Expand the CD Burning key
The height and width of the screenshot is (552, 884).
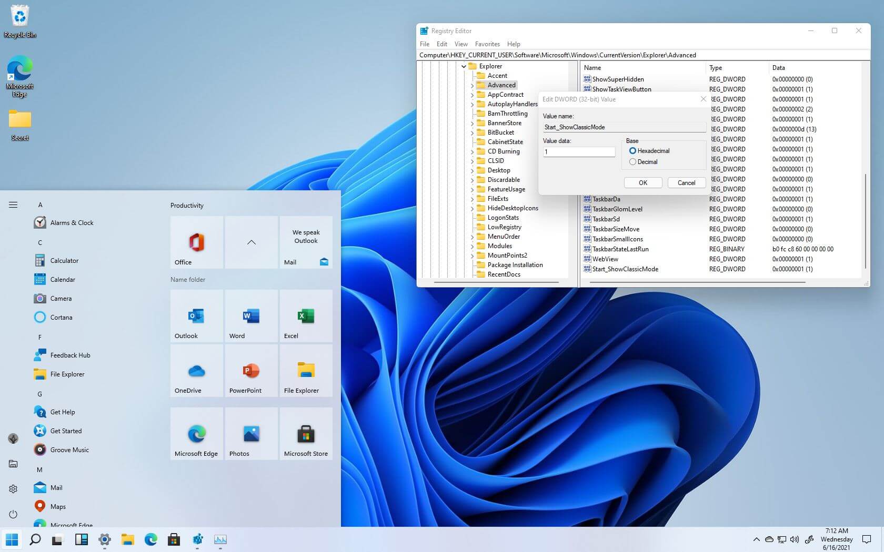[472, 151]
